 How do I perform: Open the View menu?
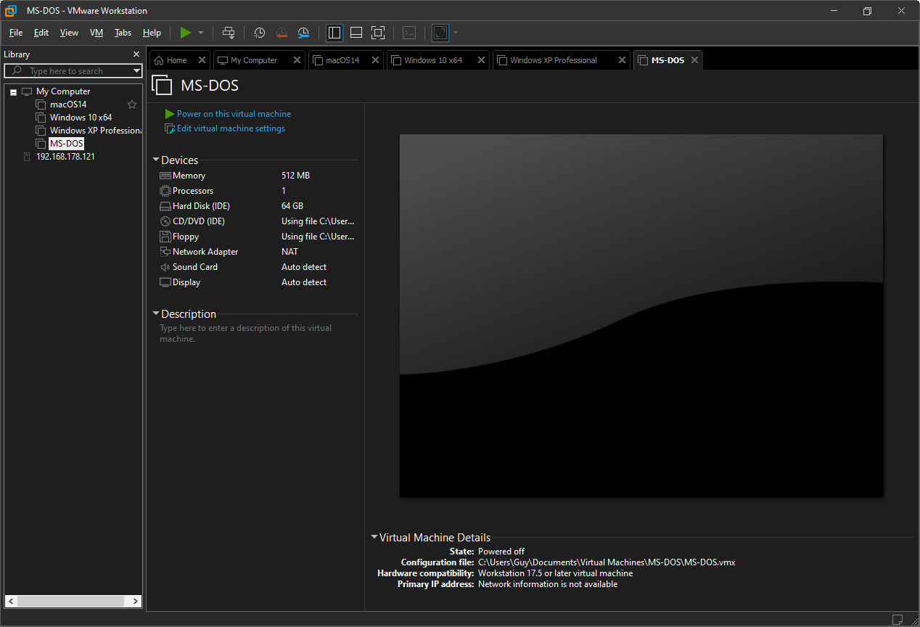coord(69,33)
